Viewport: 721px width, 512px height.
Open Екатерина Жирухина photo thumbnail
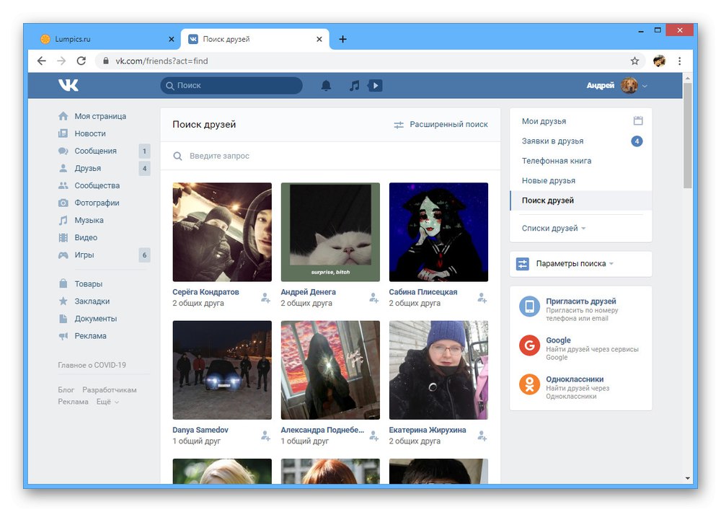438,370
